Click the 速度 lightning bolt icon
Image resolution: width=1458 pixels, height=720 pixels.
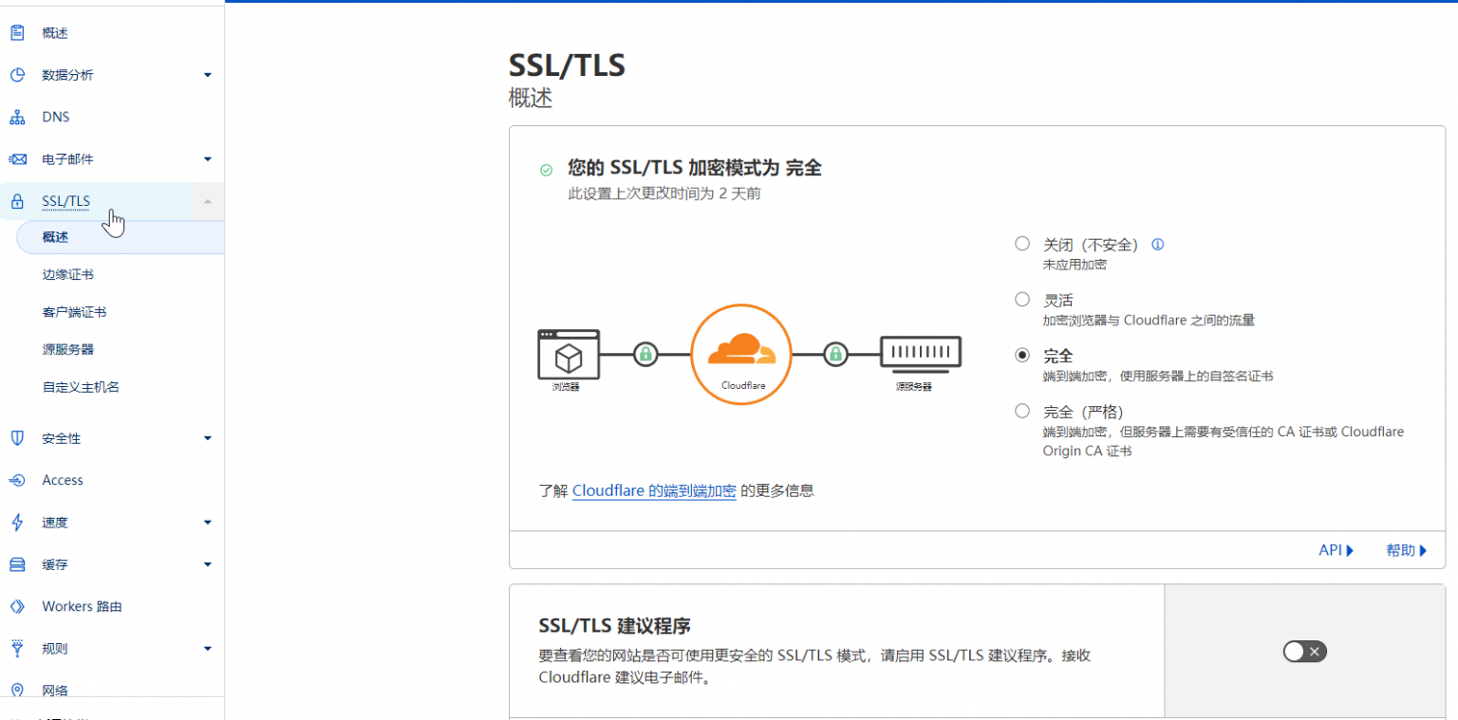click(16, 522)
